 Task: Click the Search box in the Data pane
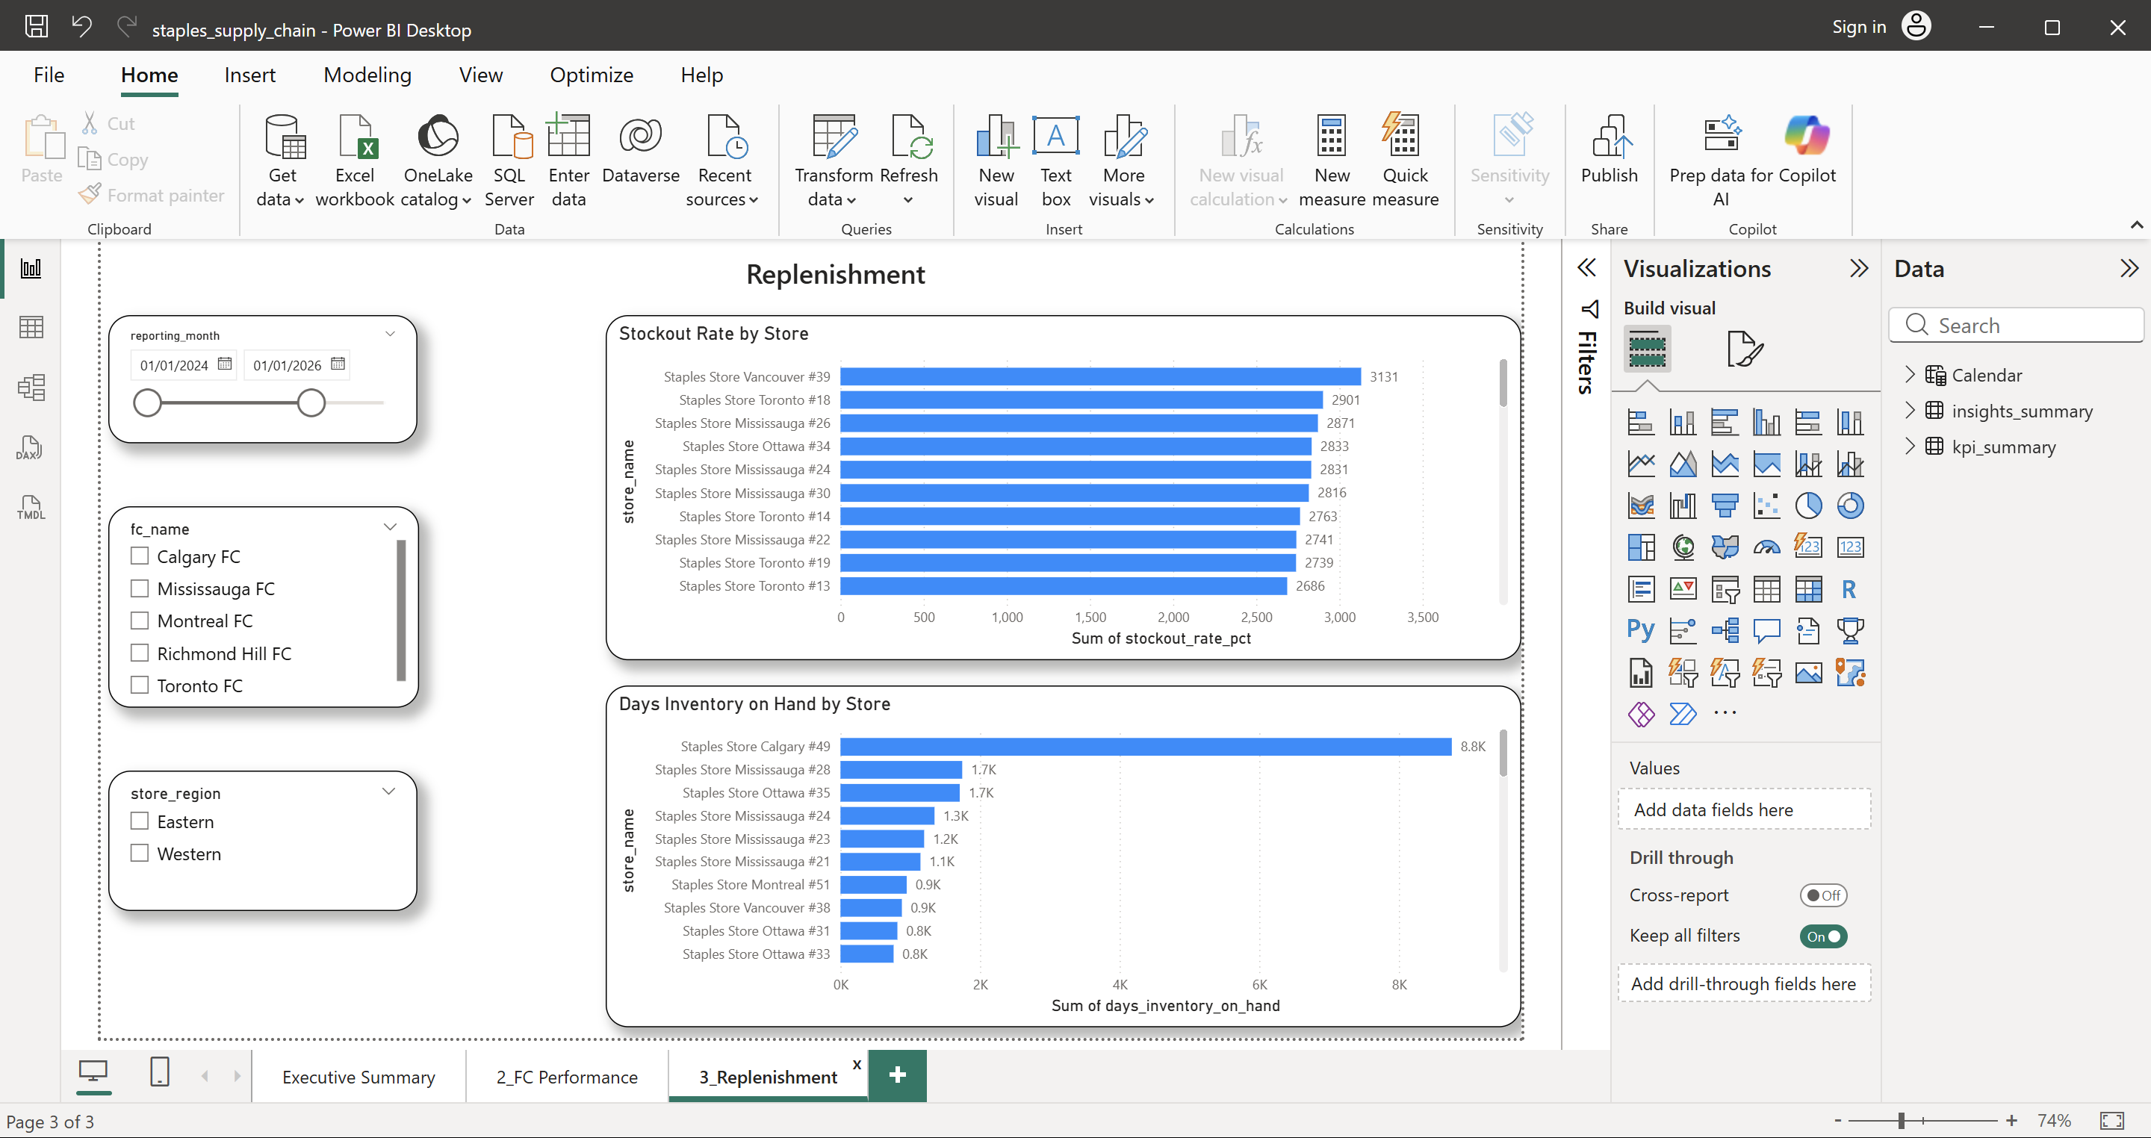2016,325
